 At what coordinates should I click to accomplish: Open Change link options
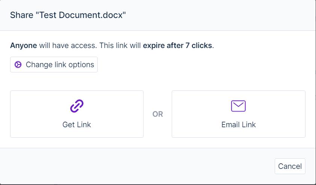pos(54,65)
